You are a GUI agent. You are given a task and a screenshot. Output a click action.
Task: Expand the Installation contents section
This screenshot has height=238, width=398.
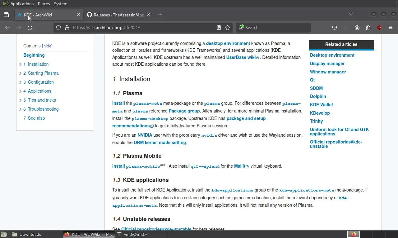coord(20,64)
